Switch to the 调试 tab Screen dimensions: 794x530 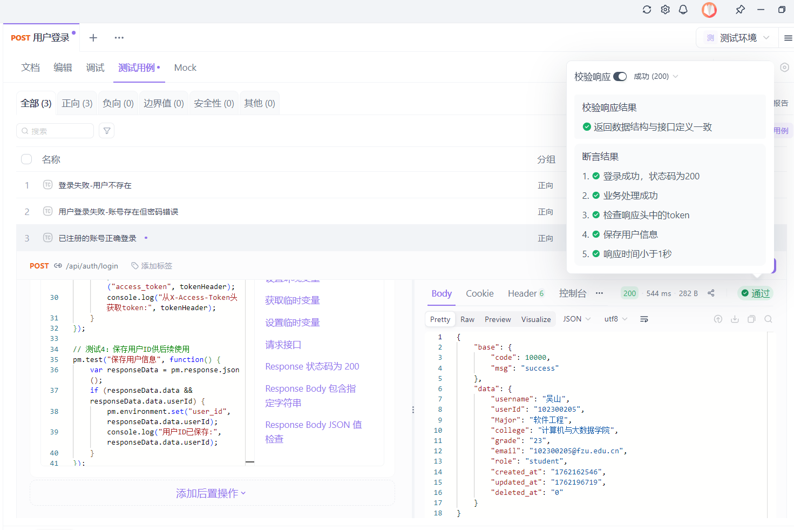point(95,68)
